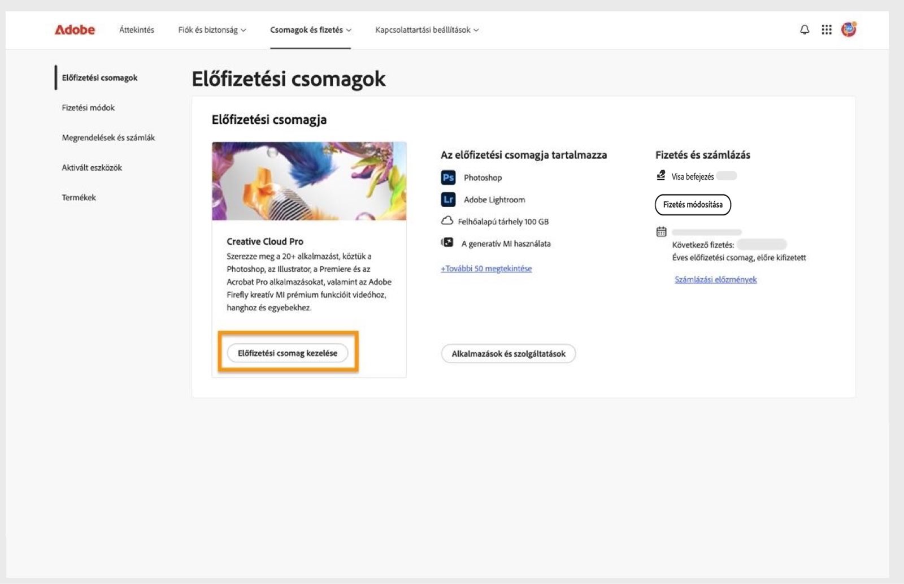904x584 pixels.
Task: Open Számlázási előzmények link
Action: [x=716, y=279]
